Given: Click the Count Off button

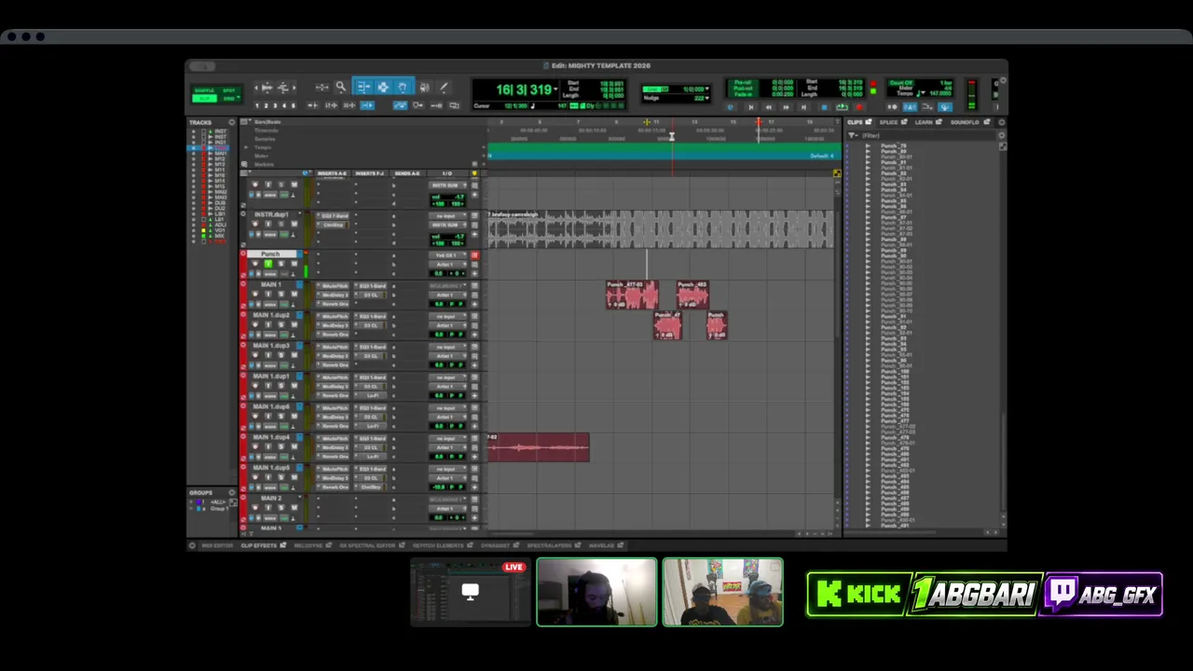Looking at the screenshot, I should [x=901, y=83].
